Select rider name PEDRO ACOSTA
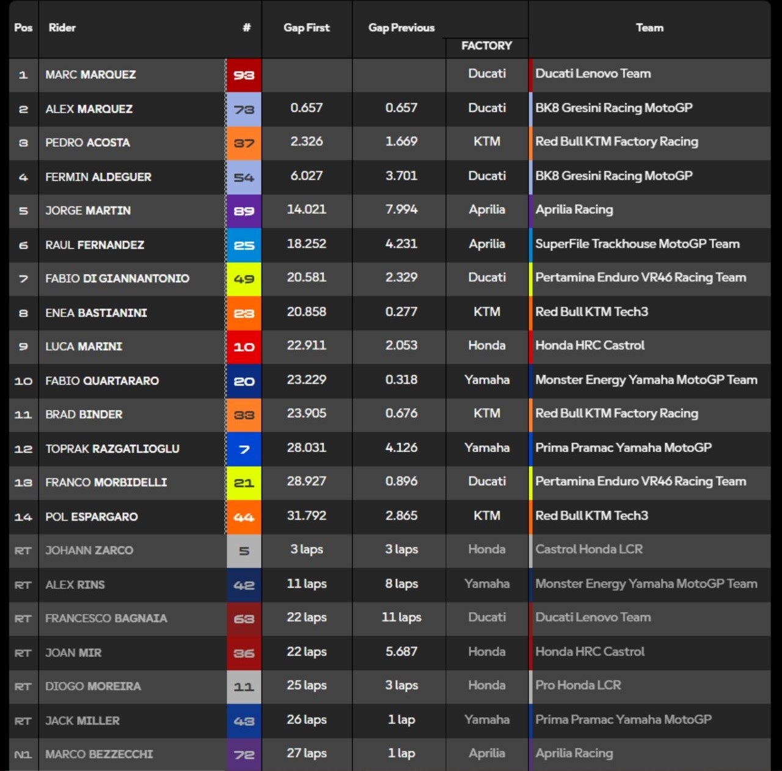Viewport: 782px width, 771px height. click(x=87, y=142)
